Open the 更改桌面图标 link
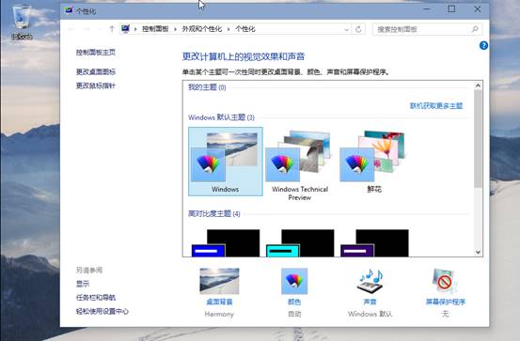The image size is (520, 341). (96, 71)
